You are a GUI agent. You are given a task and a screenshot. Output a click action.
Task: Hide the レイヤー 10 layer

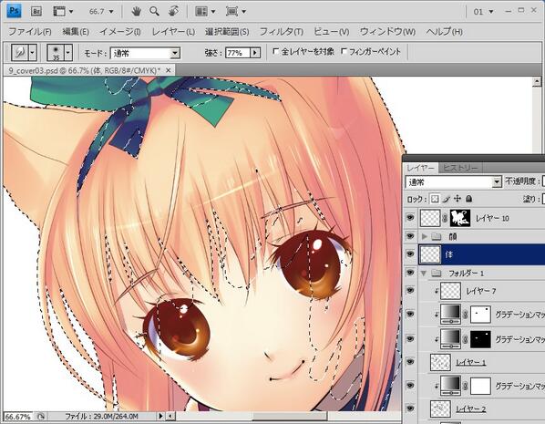click(x=410, y=218)
